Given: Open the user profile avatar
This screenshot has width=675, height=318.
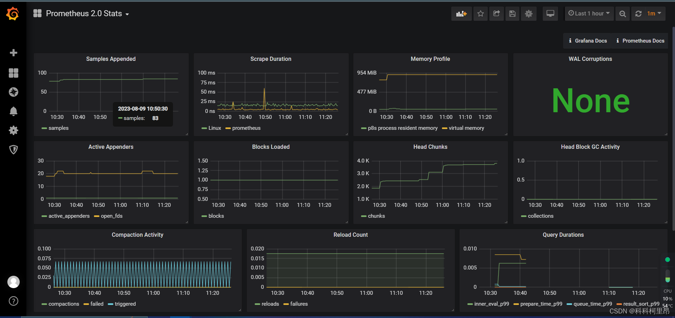Looking at the screenshot, I should [x=13, y=282].
